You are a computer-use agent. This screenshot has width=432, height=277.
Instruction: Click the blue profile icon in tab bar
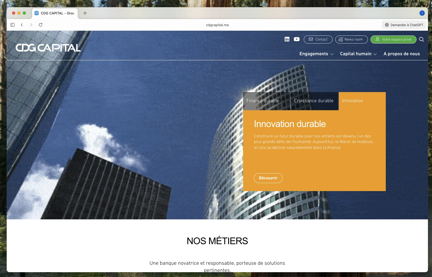(422, 13)
